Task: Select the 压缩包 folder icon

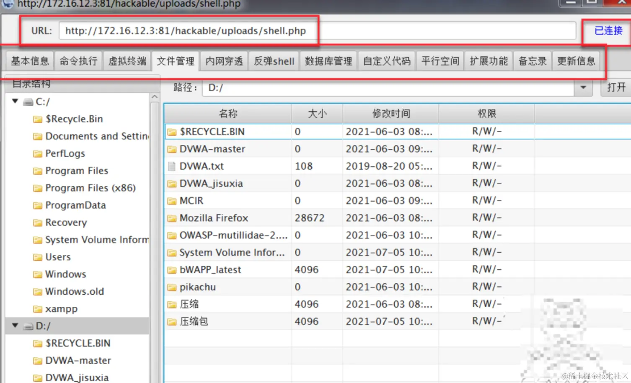Action: click(172, 322)
